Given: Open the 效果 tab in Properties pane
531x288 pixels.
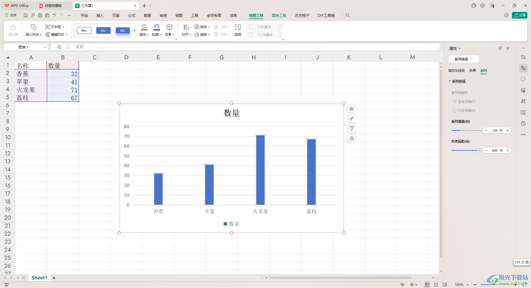Looking at the screenshot, I should [473, 71].
